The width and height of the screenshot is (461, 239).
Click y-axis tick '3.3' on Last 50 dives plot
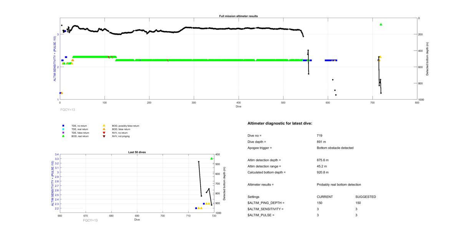click(x=57, y=159)
